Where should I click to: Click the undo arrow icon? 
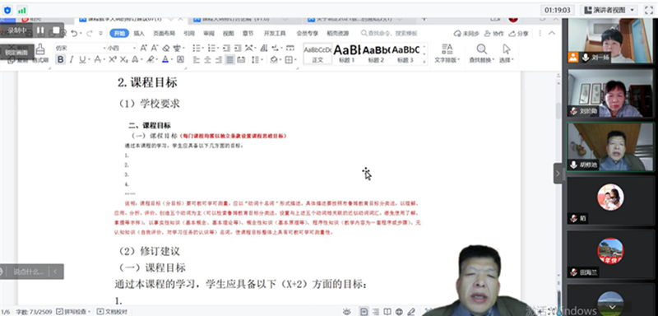(74, 33)
